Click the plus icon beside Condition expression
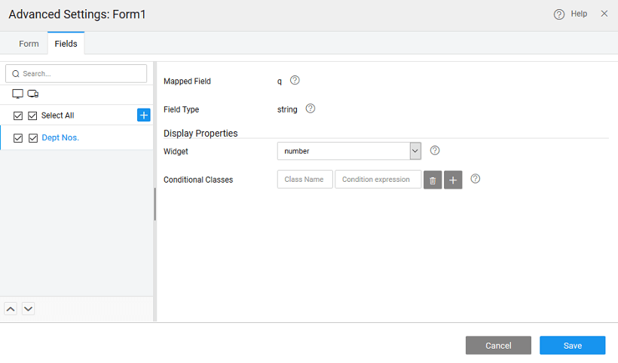The width and height of the screenshot is (618, 363). coord(453,180)
